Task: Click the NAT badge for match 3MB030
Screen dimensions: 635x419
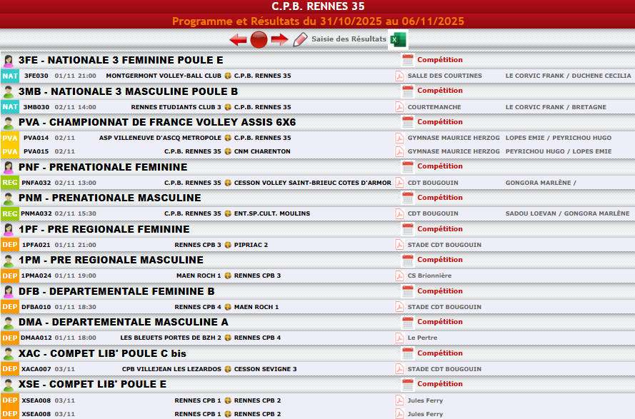Action: point(10,107)
